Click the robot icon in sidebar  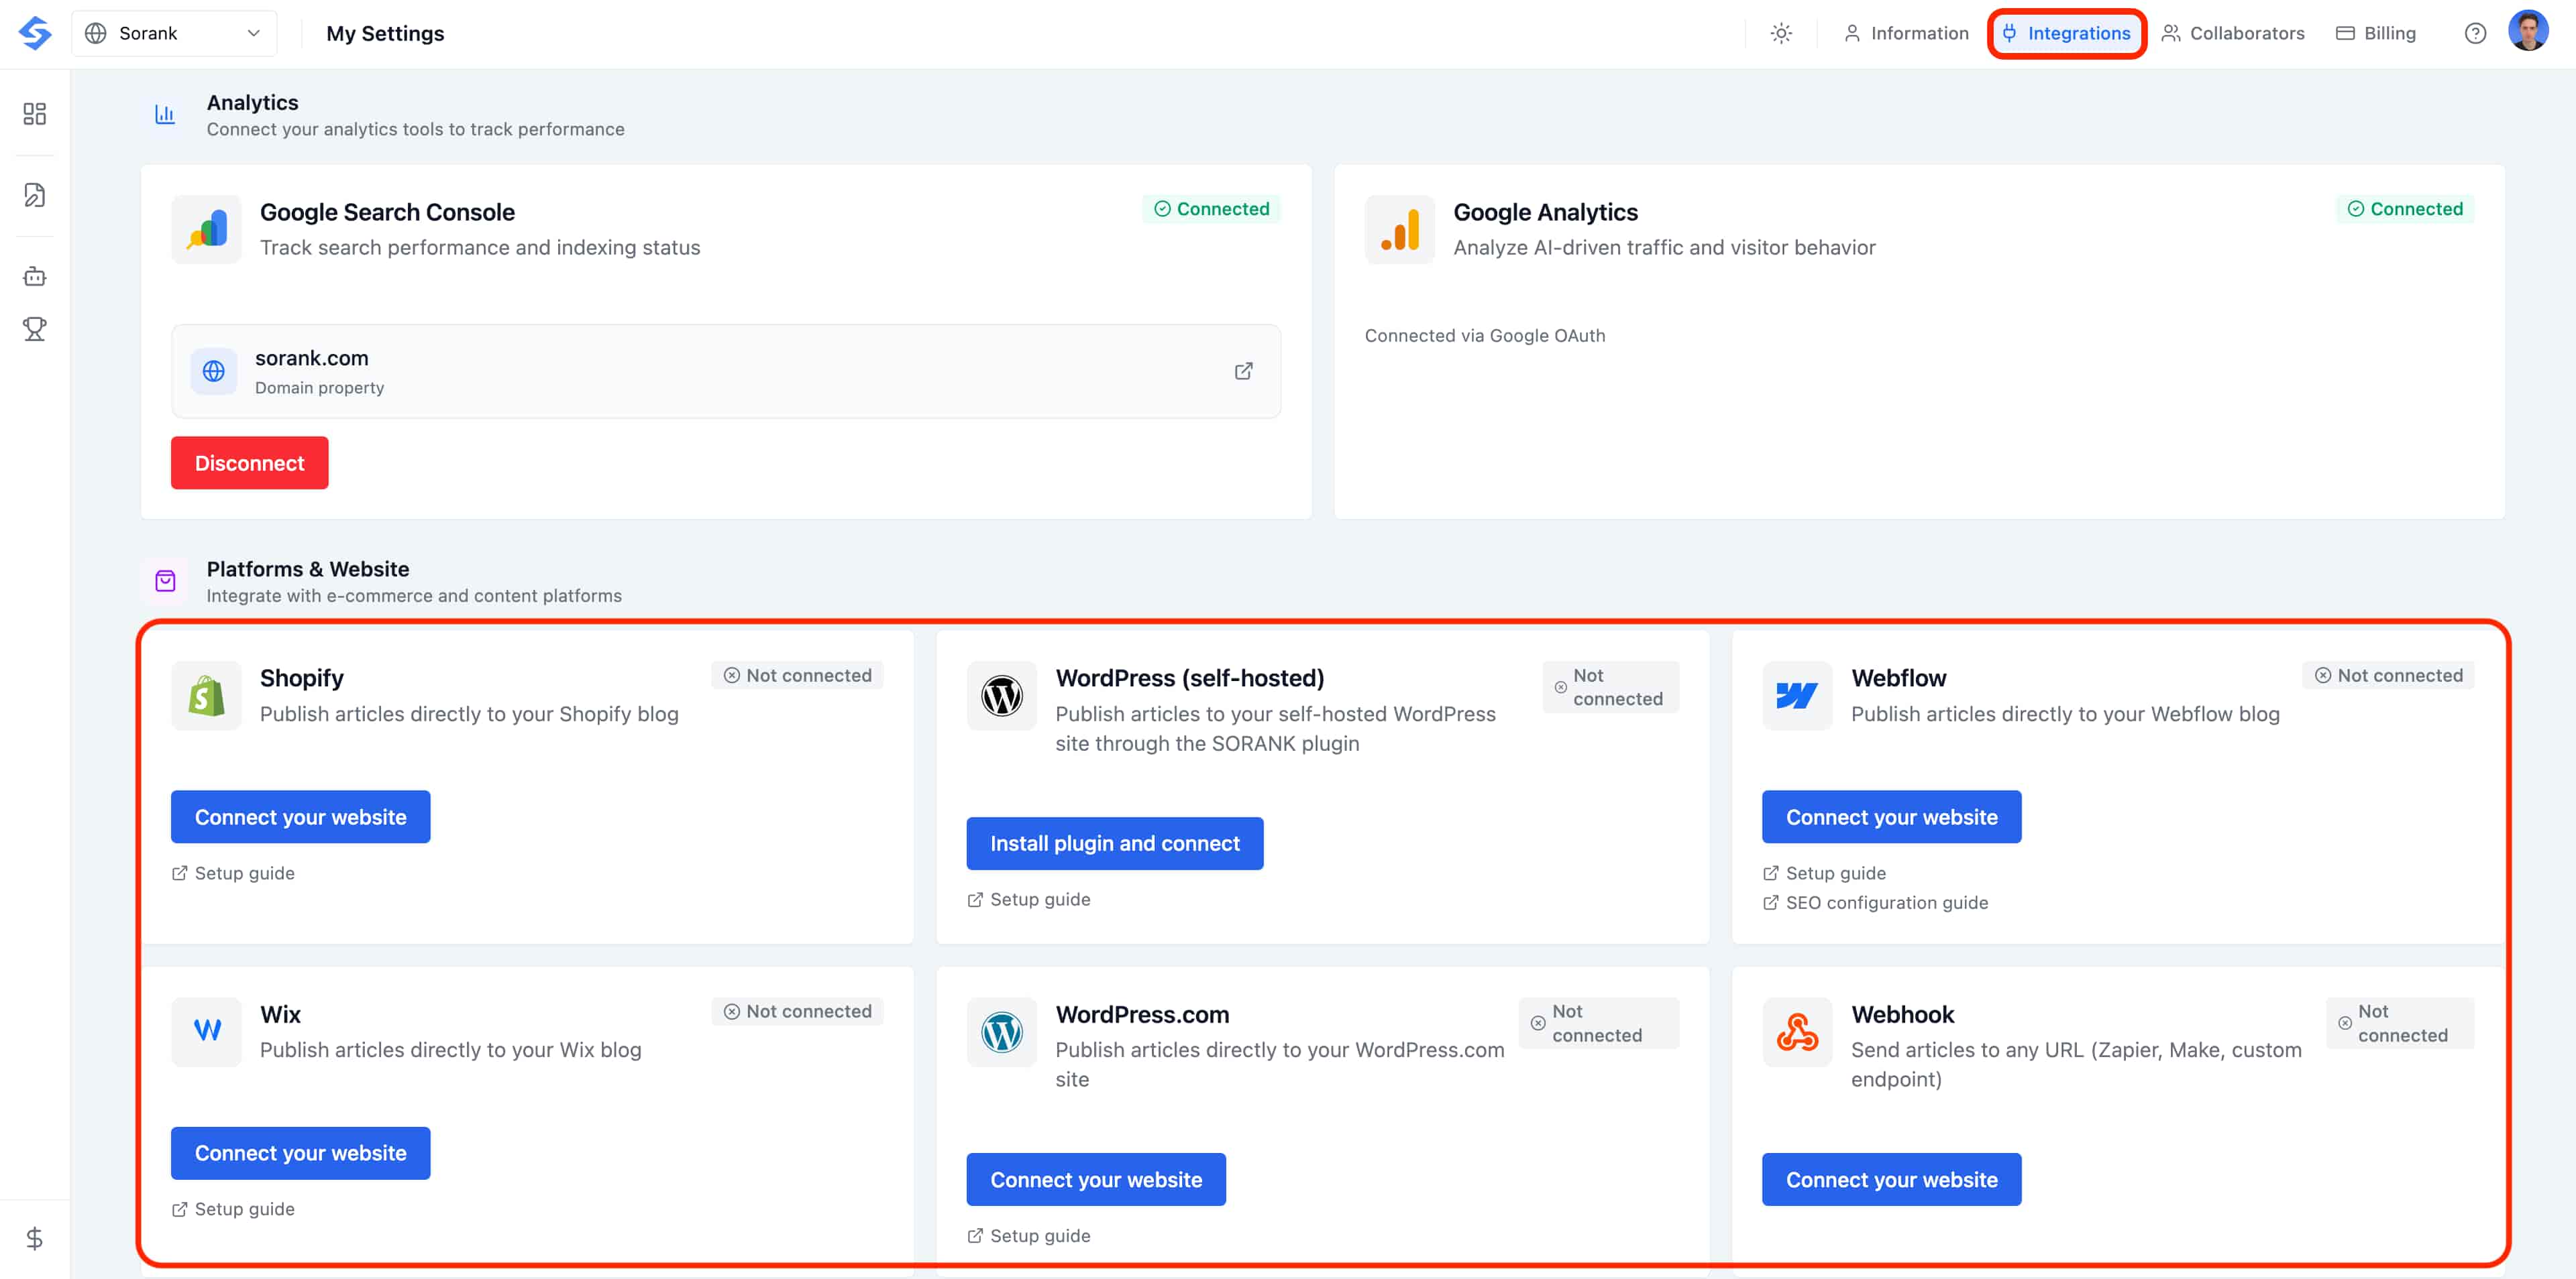click(x=35, y=277)
